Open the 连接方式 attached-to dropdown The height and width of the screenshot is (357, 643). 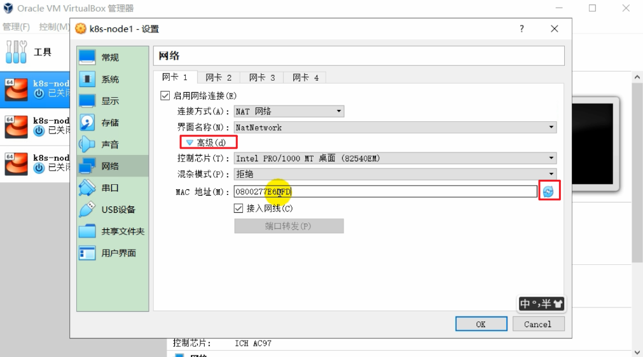tap(289, 111)
